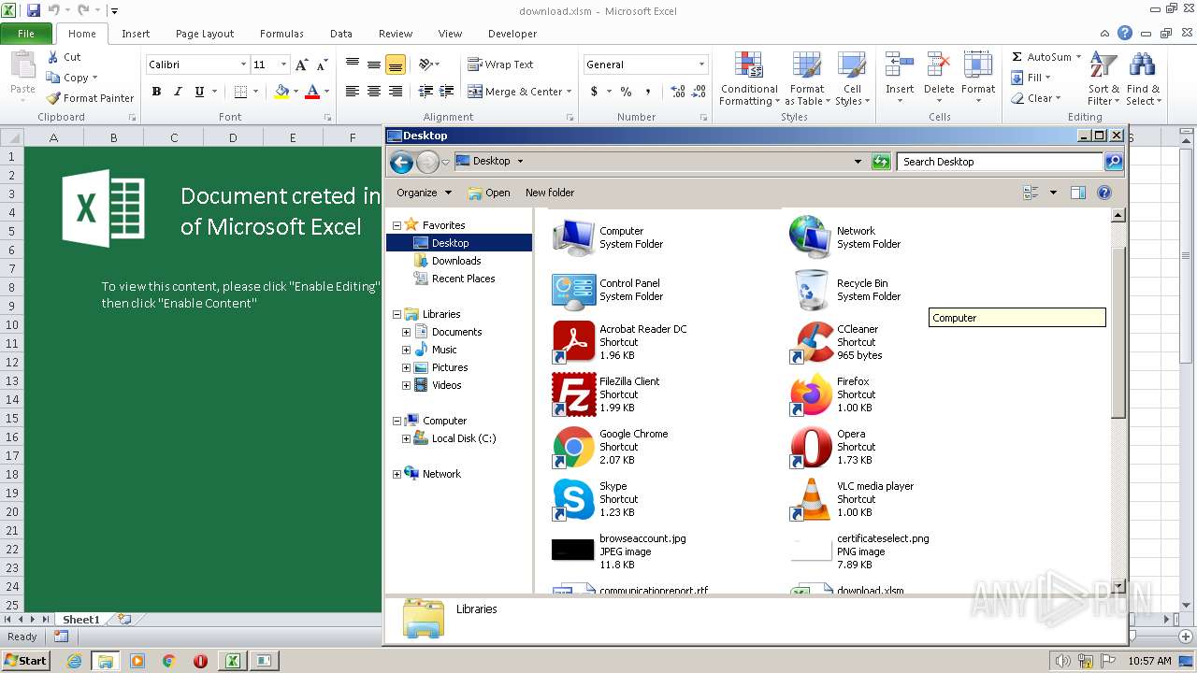The image size is (1197, 673).
Task: Switch to the Page Layout tab
Action: [205, 34]
